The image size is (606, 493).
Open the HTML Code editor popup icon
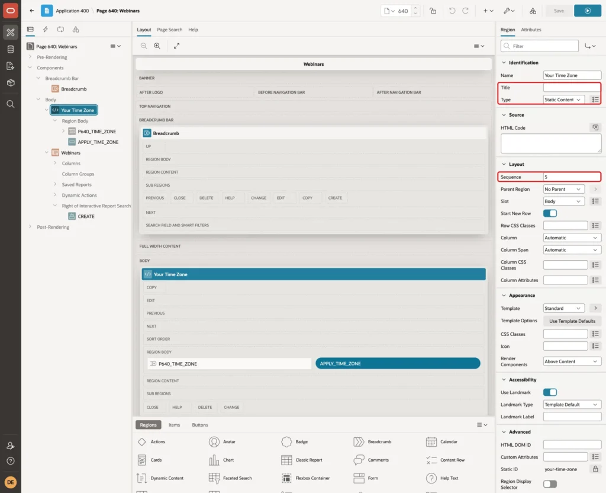[595, 127]
